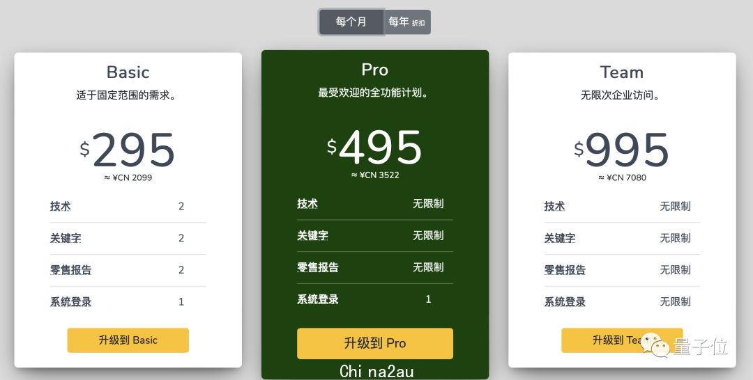This screenshot has width=753, height=380.
Task: Click the 系统登录 value 1 in Pro card
Action: pos(428,299)
